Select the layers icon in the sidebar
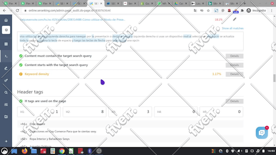This screenshot has width=276, height=155. click(x=6, y=30)
